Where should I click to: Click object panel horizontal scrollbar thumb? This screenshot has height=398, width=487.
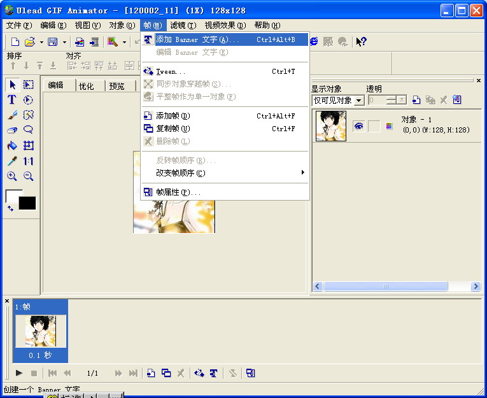pyautogui.click(x=385, y=286)
